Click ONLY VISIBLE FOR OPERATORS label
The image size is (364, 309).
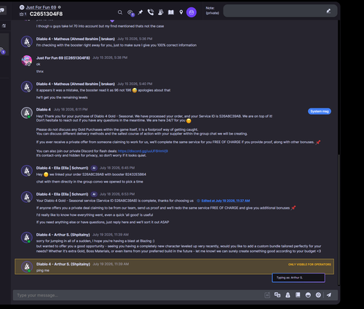(309, 265)
